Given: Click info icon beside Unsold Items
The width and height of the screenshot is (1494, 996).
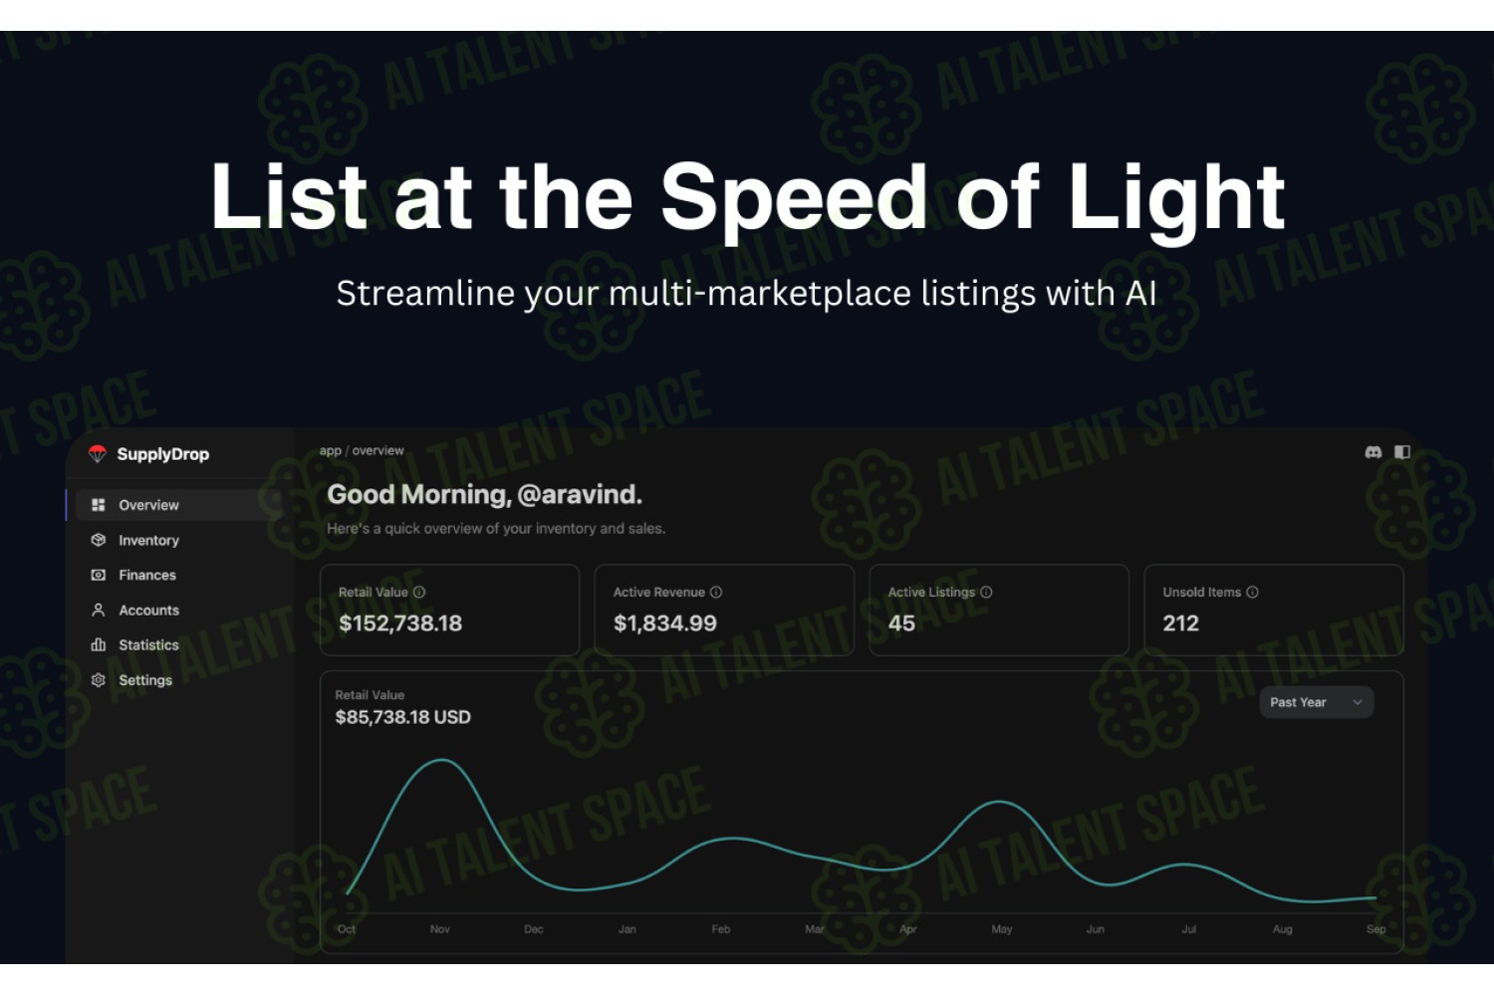Looking at the screenshot, I should [x=1252, y=592].
